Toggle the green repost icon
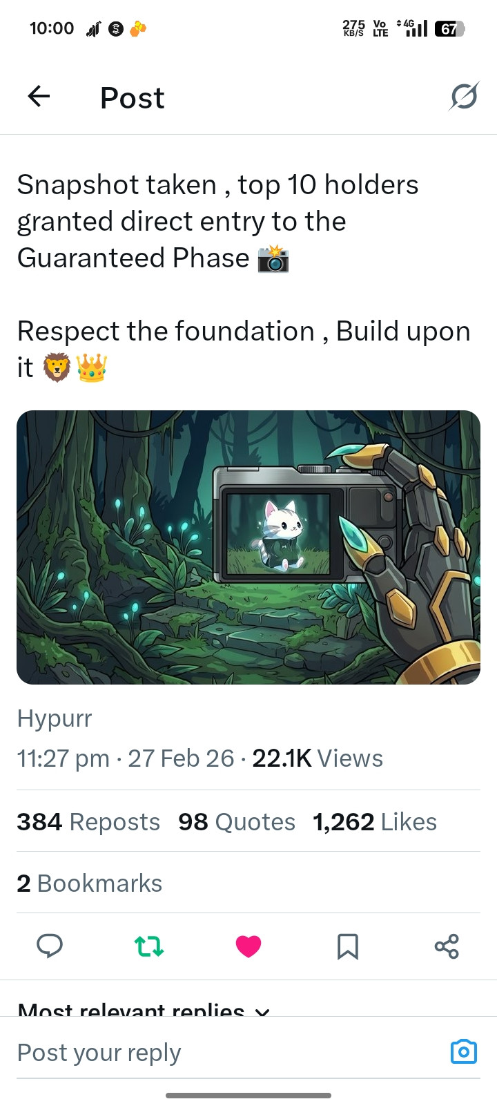Screen dimensions: 497x1108 [149, 946]
